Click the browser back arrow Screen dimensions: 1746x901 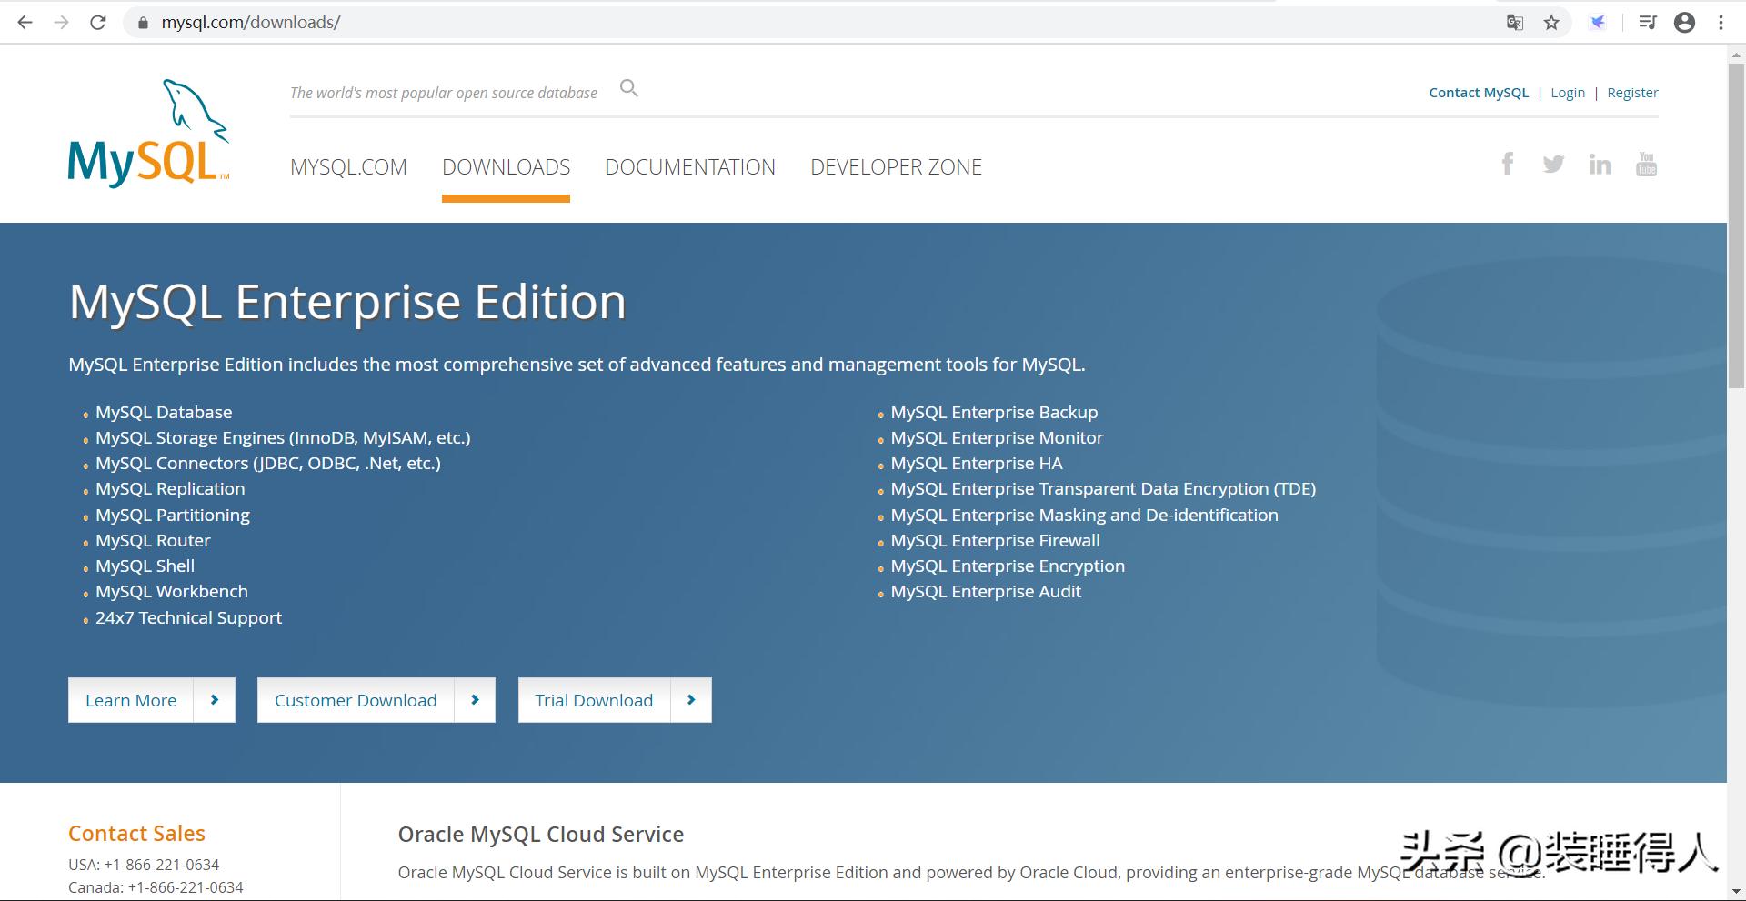click(x=25, y=23)
